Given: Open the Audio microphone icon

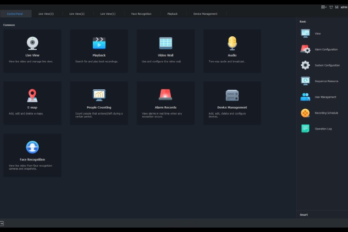Looking at the screenshot, I should [232, 43].
